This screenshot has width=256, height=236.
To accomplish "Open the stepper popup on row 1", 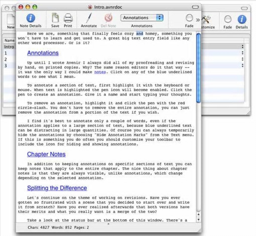I will pos(243,53).
